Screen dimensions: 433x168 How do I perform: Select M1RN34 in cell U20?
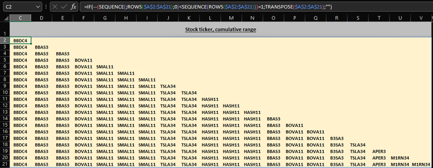(400, 158)
